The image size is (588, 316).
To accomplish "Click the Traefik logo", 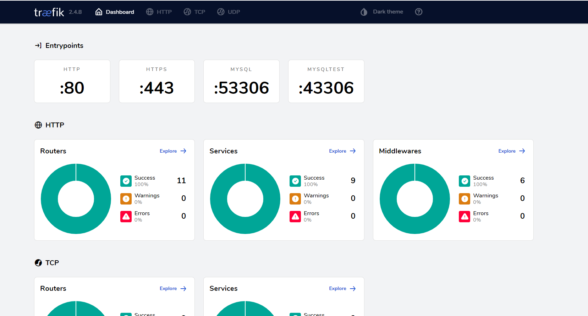I will coord(49,12).
